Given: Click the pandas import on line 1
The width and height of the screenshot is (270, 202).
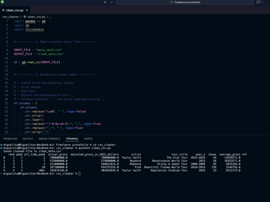Looking at the screenshot, I should click(x=30, y=21).
